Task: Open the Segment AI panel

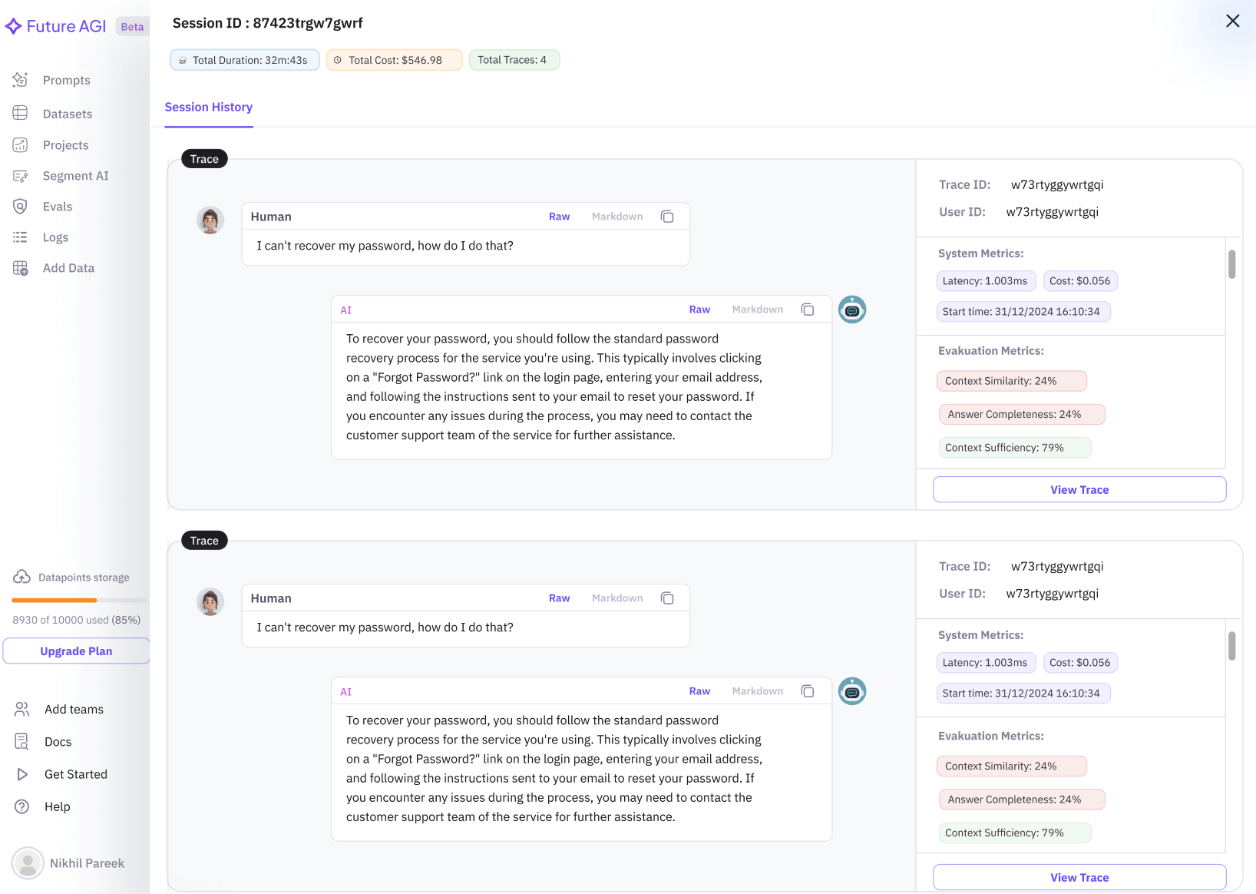Action: pyautogui.click(x=74, y=175)
